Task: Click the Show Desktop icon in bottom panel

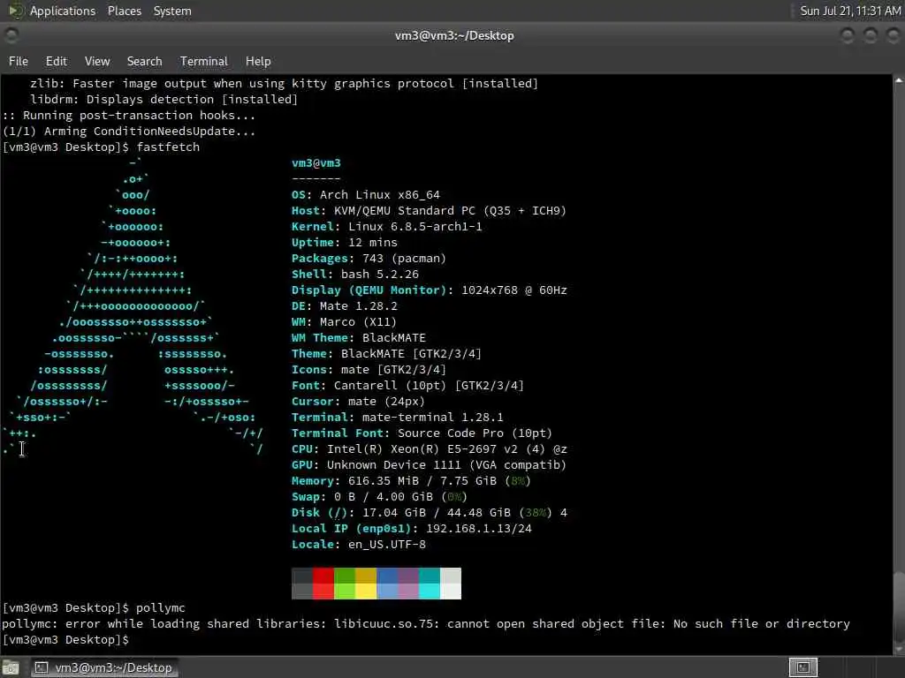Action: coord(11,667)
